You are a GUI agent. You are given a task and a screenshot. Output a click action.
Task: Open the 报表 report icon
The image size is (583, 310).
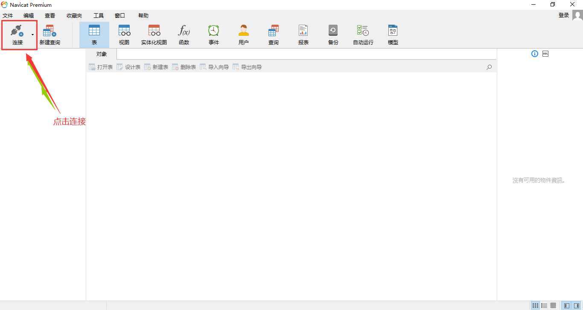tap(303, 31)
